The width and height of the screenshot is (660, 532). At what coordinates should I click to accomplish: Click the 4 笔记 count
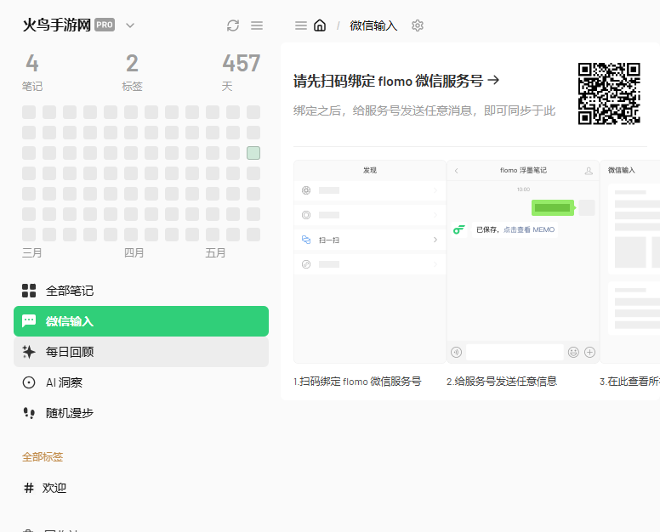(32, 72)
